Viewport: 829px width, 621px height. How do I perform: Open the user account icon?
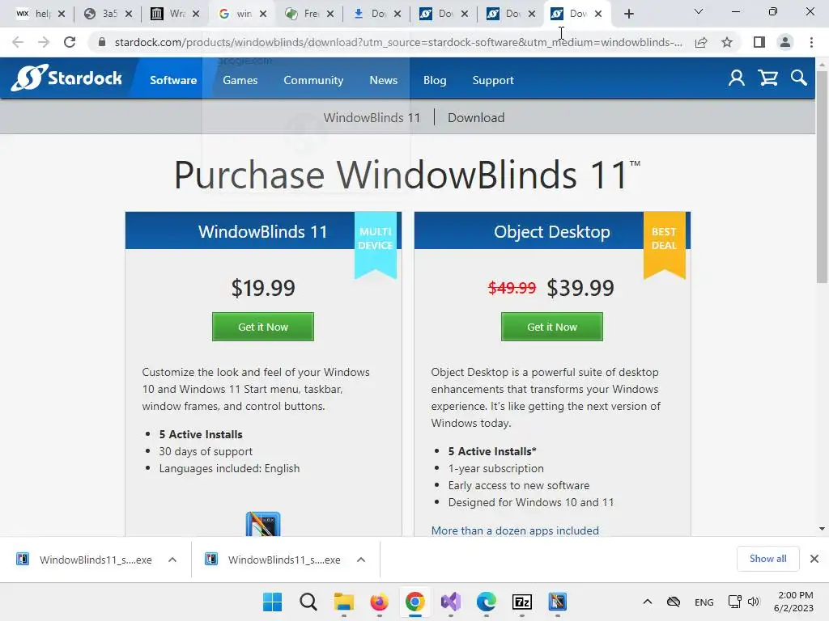click(737, 78)
